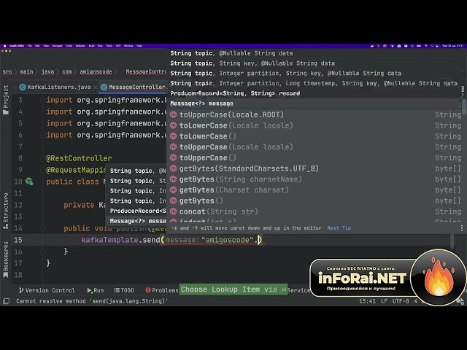Choose getBytes(String charsetName) completion item
The height and width of the screenshot is (350, 467).
click(315, 179)
